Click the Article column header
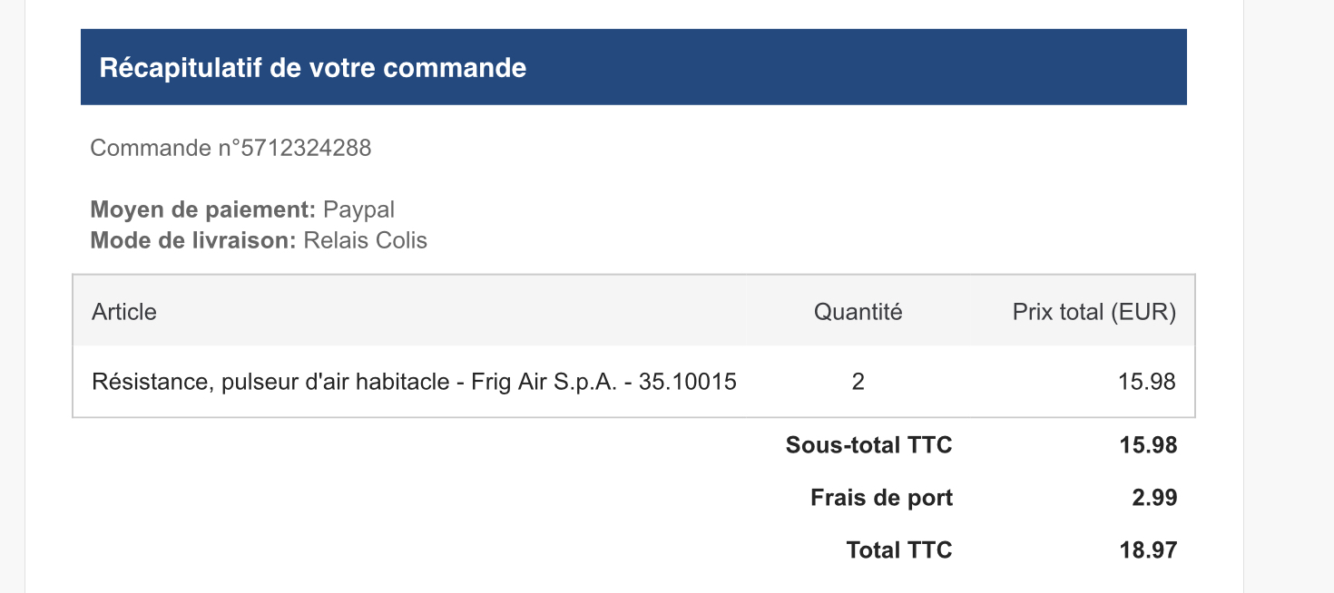This screenshot has height=593, width=1334. coord(124,312)
